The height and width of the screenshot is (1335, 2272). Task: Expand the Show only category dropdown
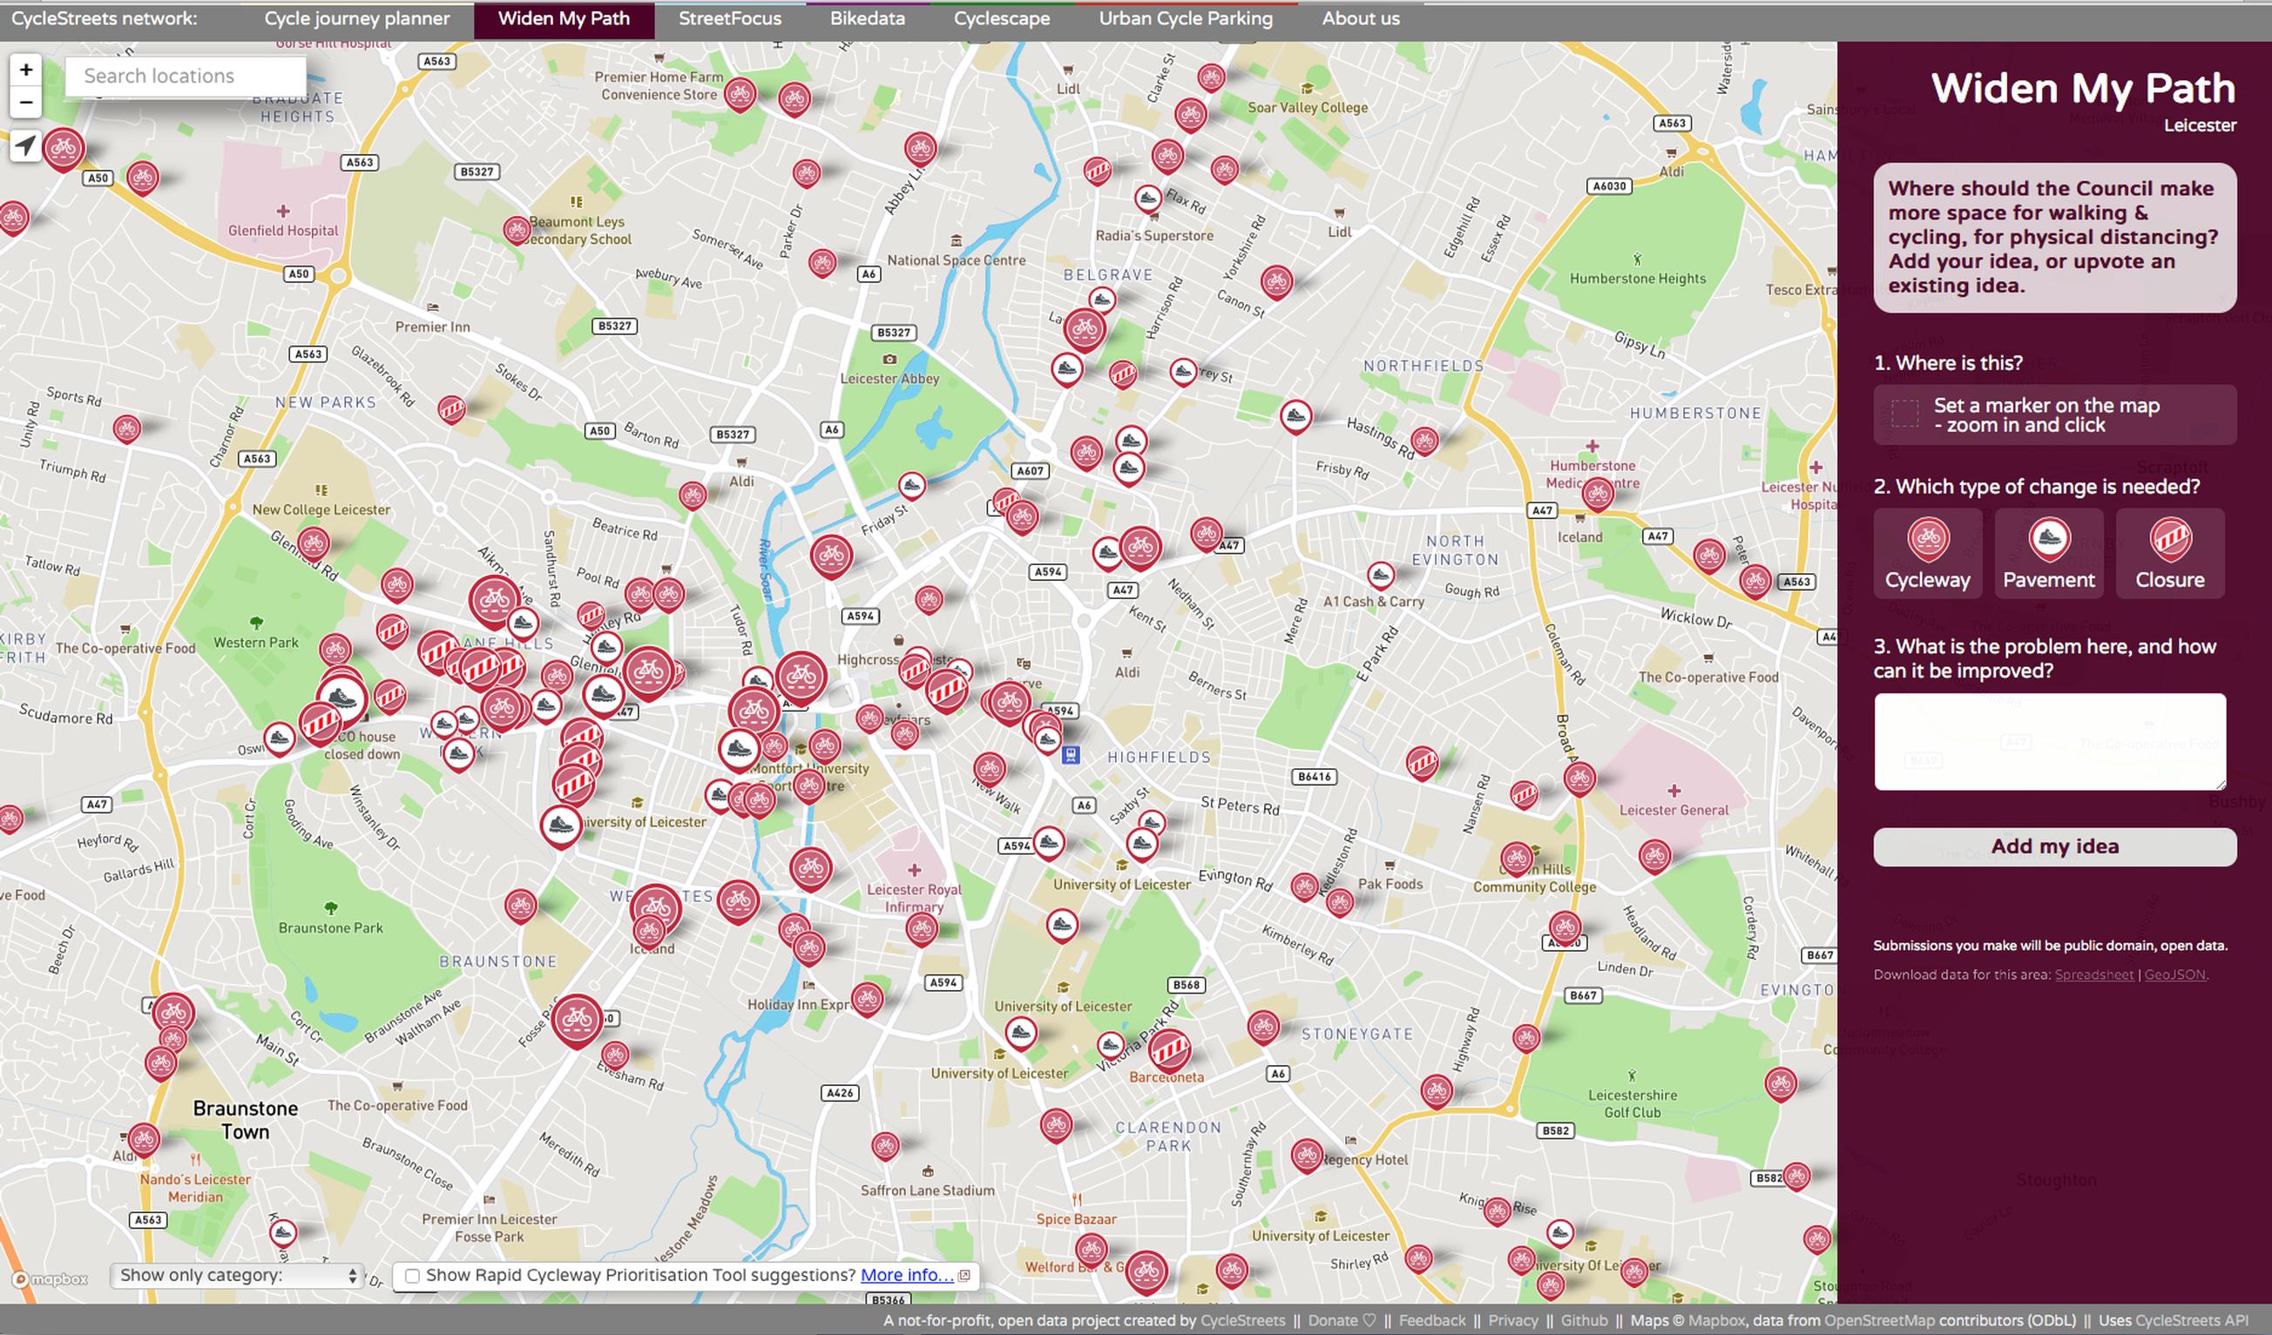pos(236,1276)
